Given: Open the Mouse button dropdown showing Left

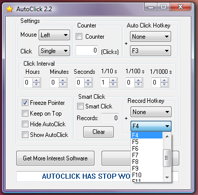Looking at the screenshot, I should [54, 35].
